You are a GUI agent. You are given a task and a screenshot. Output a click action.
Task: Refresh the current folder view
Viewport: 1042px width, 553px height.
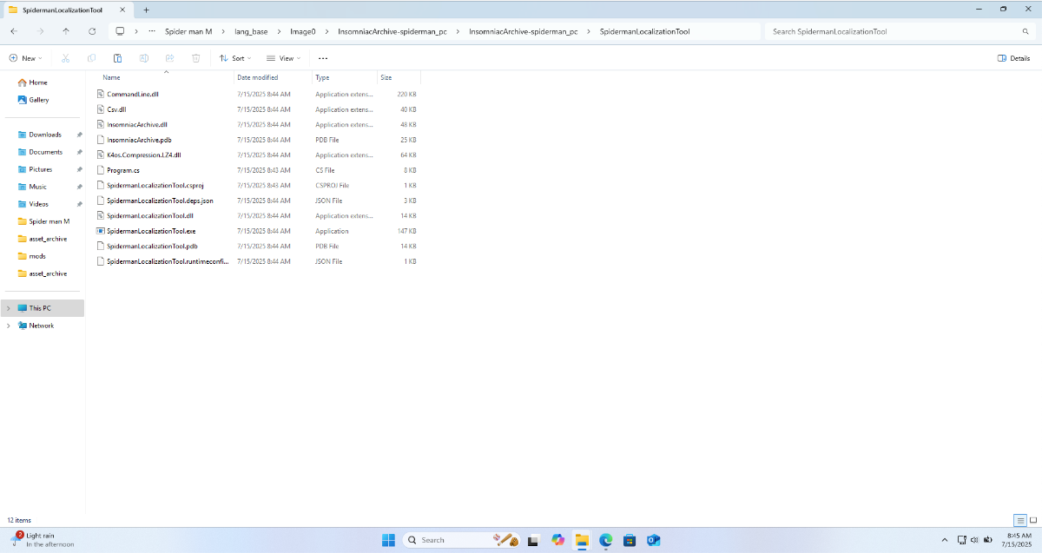point(92,31)
